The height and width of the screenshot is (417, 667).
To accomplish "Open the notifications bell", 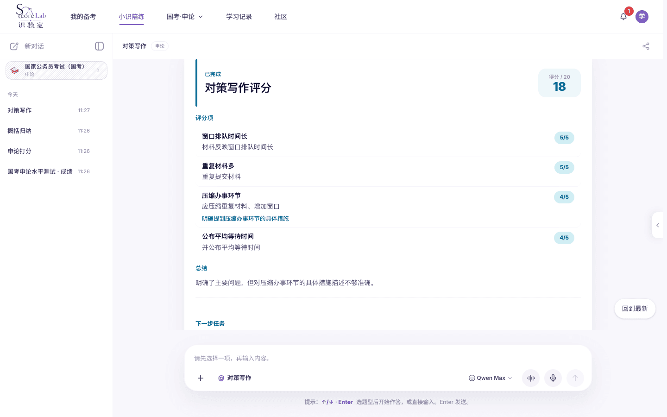I will click(x=623, y=17).
